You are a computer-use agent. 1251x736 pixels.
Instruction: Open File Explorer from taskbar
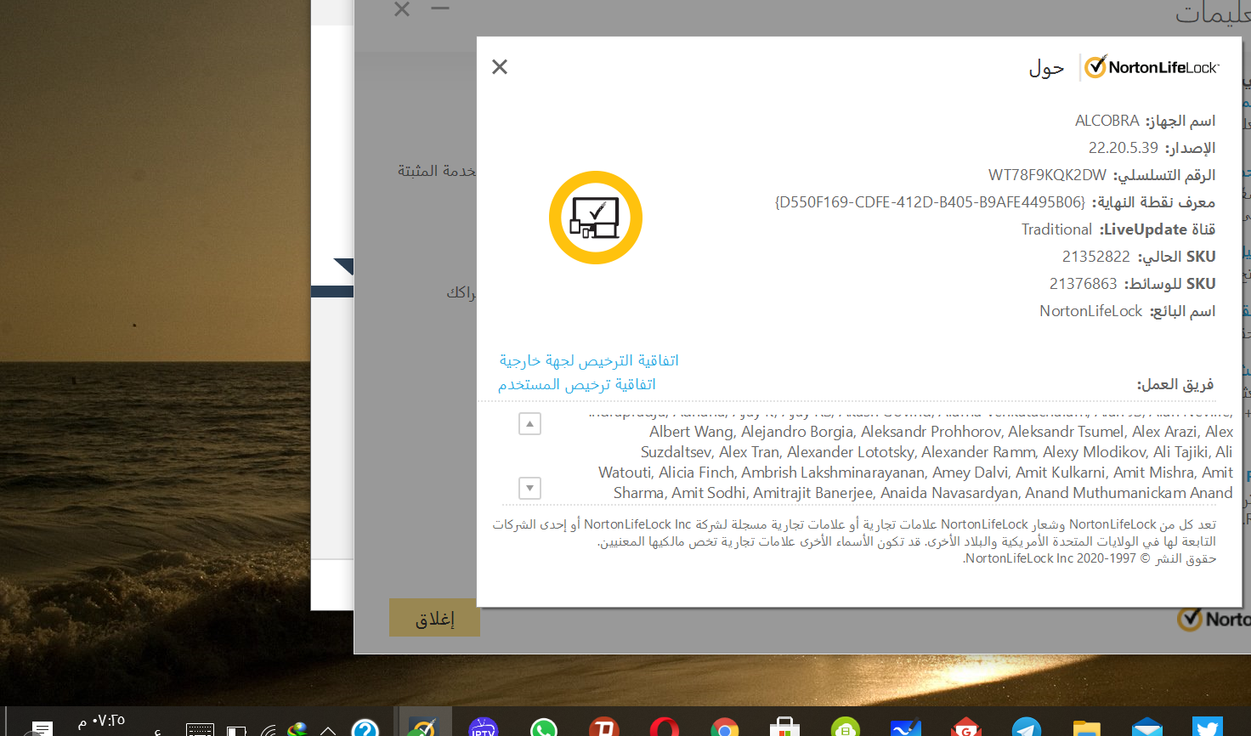1086,728
